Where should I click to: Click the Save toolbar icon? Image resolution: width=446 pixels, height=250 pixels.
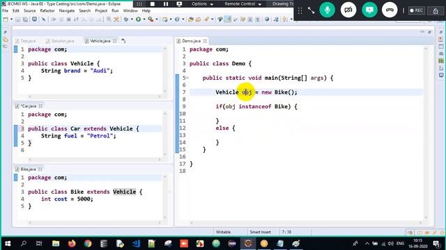[17, 19]
